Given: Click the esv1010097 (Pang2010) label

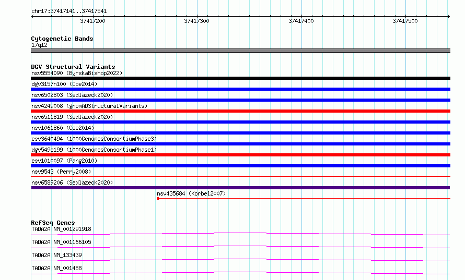Looking at the screenshot, I should (x=64, y=161).
